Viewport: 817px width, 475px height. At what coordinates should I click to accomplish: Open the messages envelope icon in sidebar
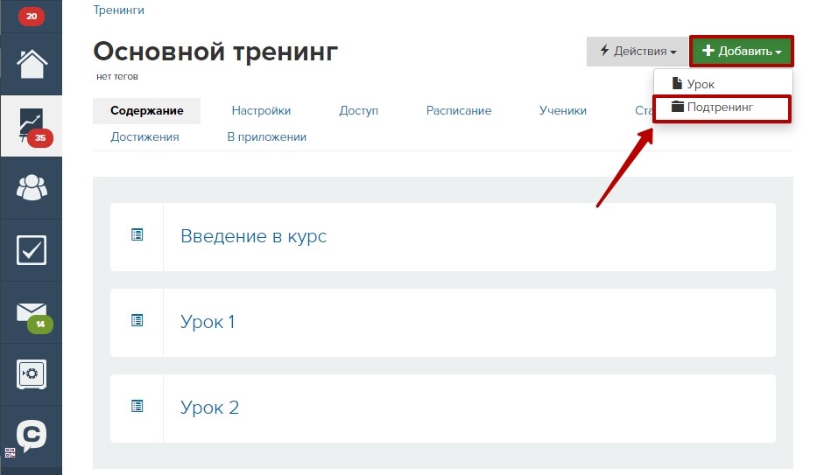(32, 312)
